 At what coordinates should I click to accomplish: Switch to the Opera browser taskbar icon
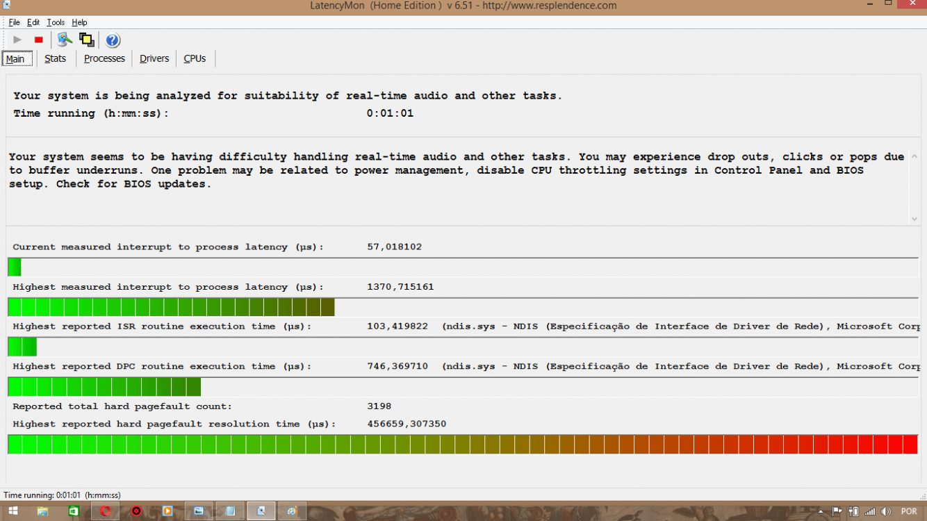106,511
